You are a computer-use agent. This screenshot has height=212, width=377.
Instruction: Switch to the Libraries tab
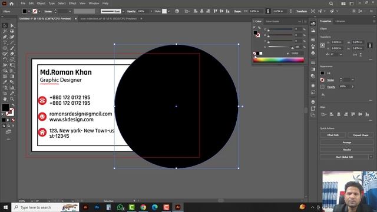pos(340,21)
